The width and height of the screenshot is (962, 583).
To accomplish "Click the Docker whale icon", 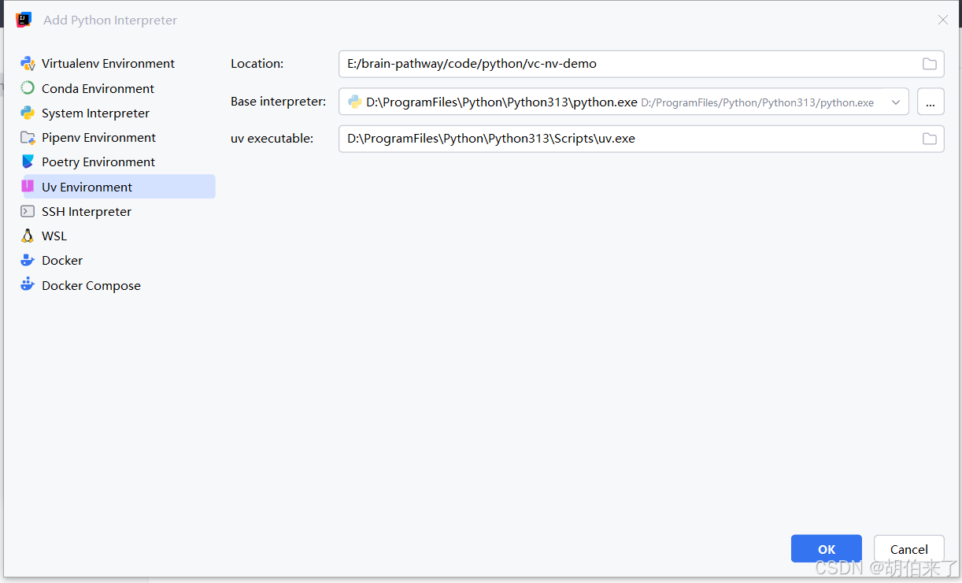I will pos(28,260).
